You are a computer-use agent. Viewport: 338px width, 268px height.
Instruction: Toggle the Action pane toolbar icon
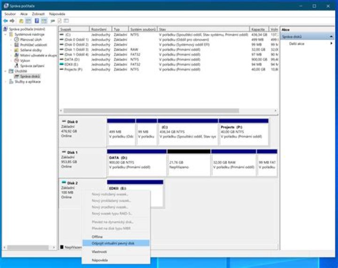(44, 21)
